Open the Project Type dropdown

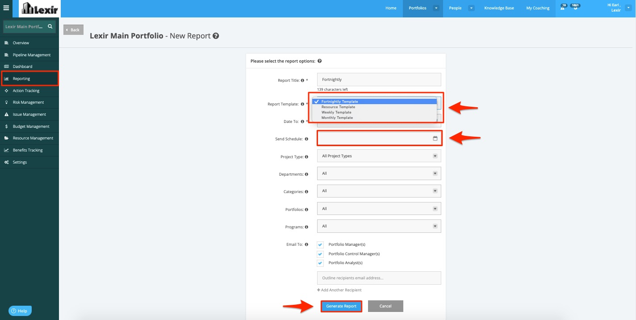379,156
